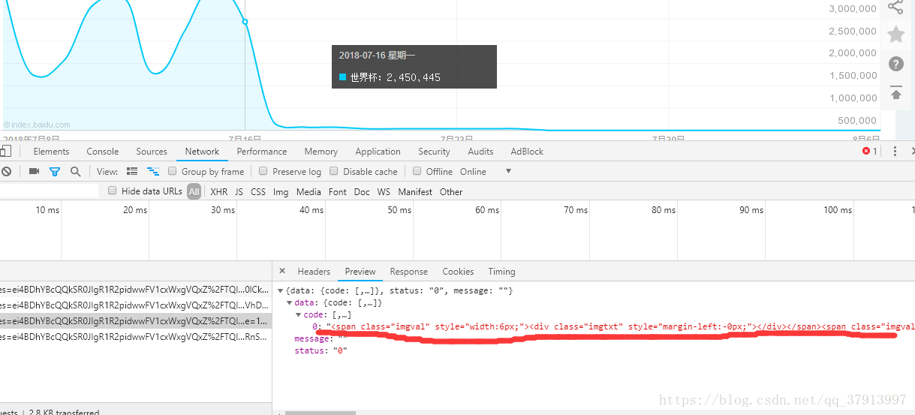Image resolution: width=915 pixels, height=415 pixels.
Task: Open the Response tab of the request
Action: pos(409,272)
